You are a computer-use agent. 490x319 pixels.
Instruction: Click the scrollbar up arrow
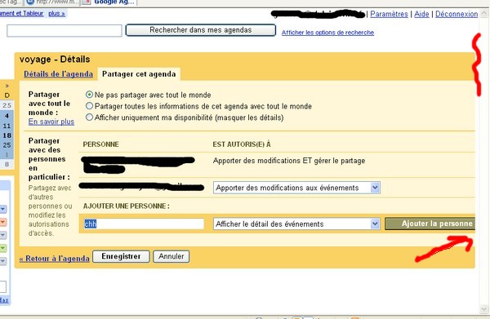coord(484,13)
